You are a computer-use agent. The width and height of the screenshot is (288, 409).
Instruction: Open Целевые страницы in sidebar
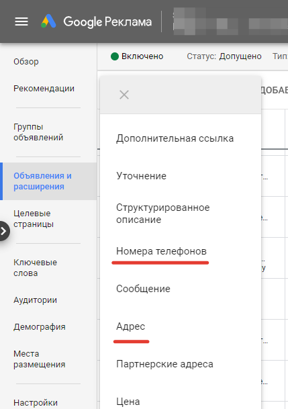pyautogui.click(x=34, y=218)
